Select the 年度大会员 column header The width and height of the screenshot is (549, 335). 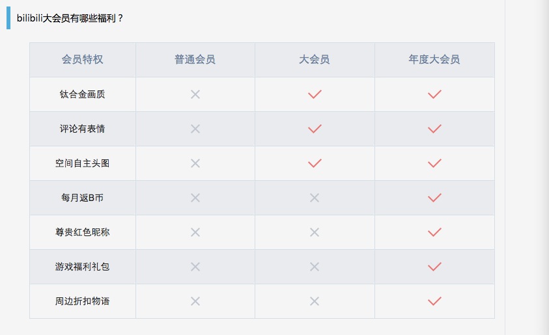coord(434,60)
